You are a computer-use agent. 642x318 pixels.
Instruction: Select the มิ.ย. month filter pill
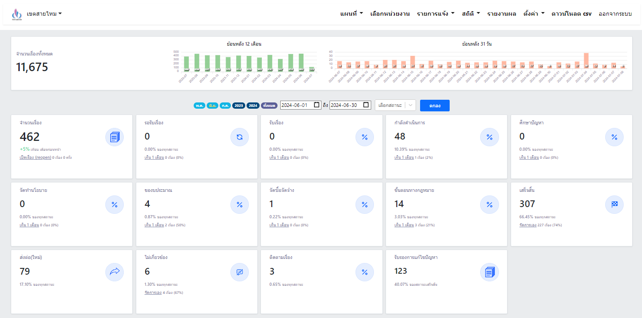(x=213, y=106)
